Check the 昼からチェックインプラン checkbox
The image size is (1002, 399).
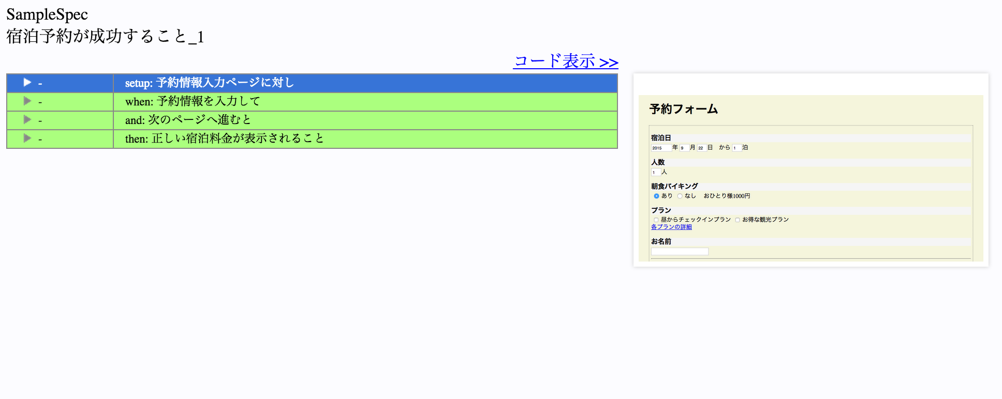tap(656, 220)
